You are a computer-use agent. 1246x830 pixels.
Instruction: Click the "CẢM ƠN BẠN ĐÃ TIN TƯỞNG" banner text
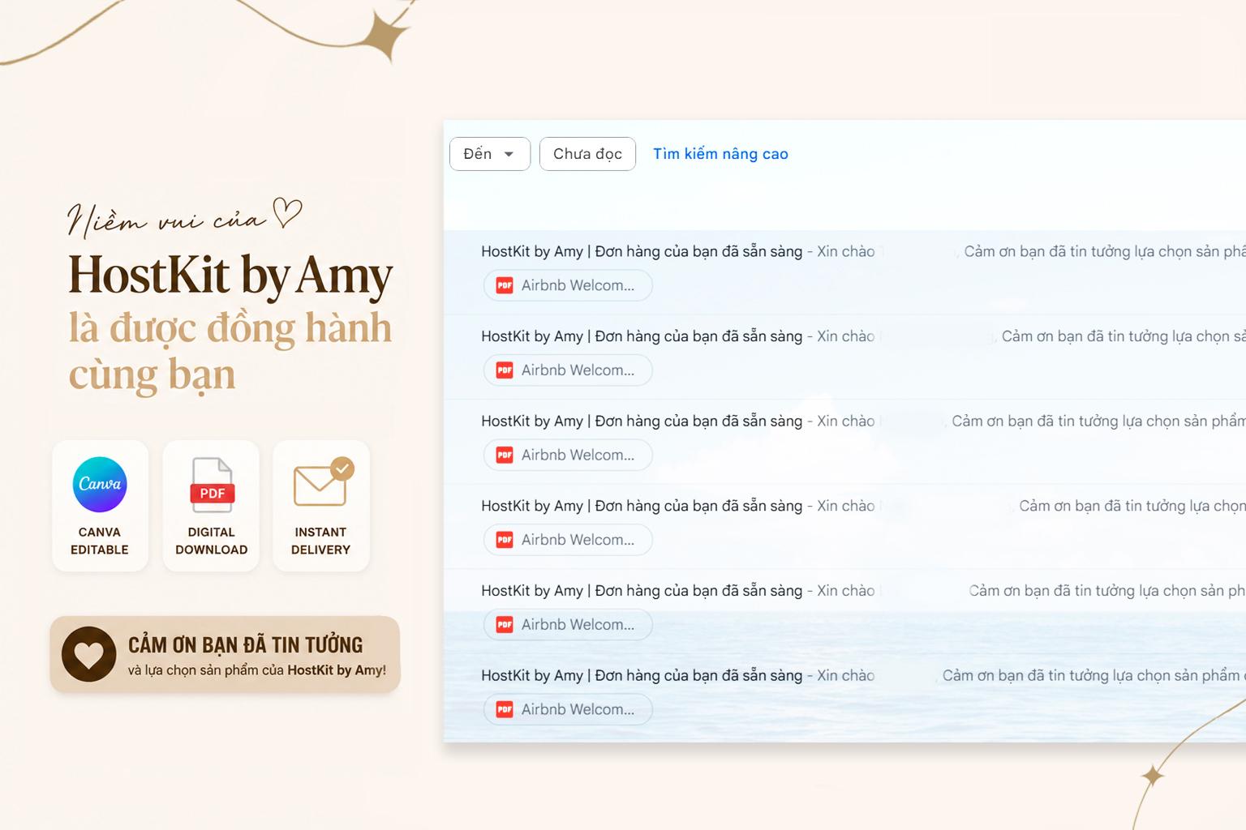[245, 645]
